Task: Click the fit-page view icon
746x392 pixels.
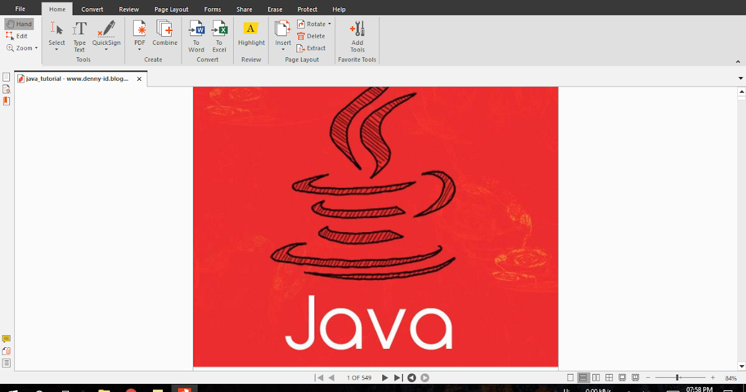Action: 622,378
